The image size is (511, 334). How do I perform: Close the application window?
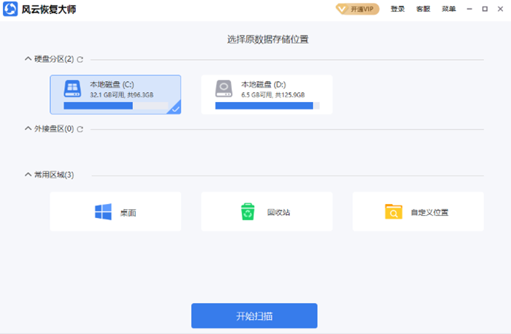pyautogui.click(x=500, y=9)
